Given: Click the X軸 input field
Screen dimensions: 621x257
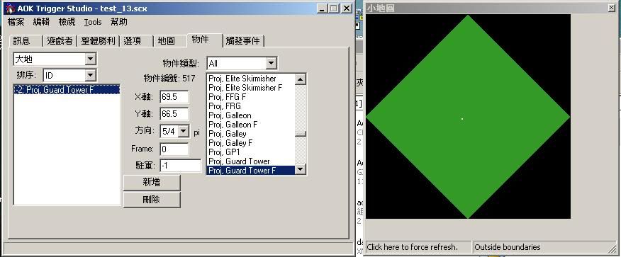Looking at the screenshot, I should click(x=174, y=97).
